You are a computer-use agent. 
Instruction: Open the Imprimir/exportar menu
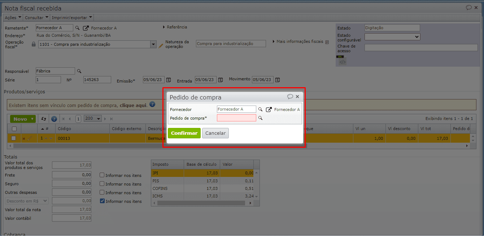(x=72, y=17)
